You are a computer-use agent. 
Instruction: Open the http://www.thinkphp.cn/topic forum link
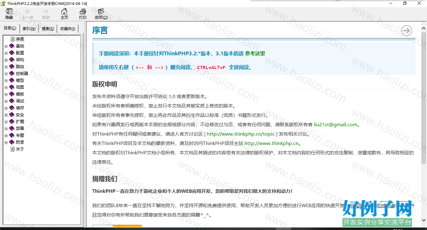click(241, 134)
